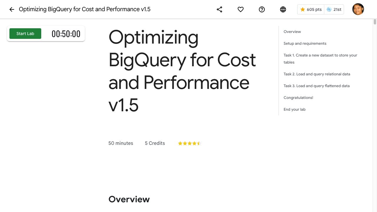The image size is (377, 212).
Task: Jump to Overview in the outline
Action: click(292, 32)
